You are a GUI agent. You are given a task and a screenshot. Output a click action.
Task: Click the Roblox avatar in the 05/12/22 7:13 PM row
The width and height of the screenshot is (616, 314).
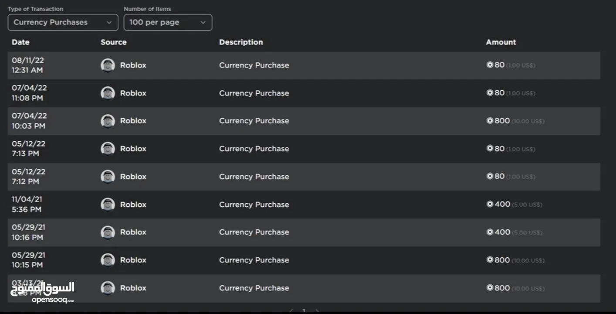[x=108, y=149]
